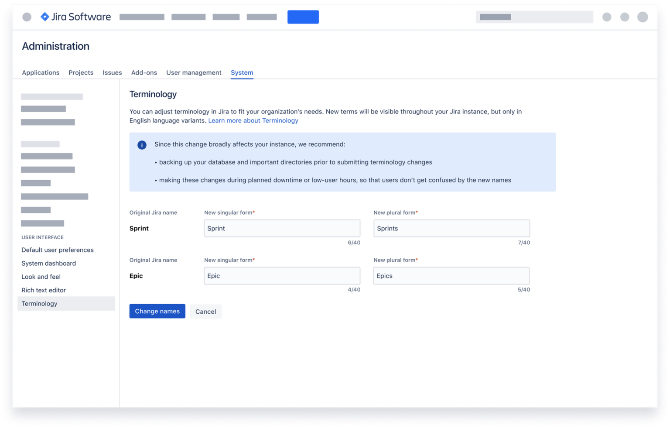Switch to the Applications tab
Screen dimensions: 670x428
point(41,72)
